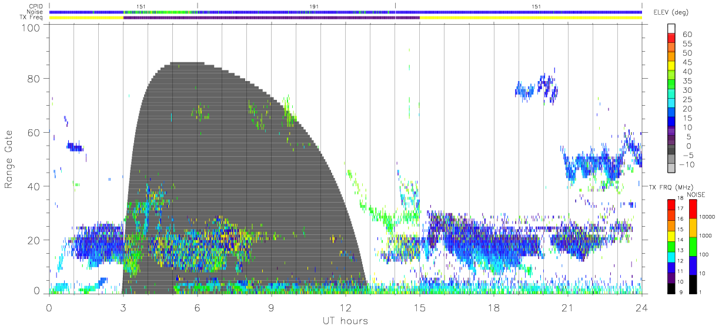This screenshot has height=333, width=722.
Task: Click the 'Range Gate' y-axis title
Action: [x=9, y=159]
